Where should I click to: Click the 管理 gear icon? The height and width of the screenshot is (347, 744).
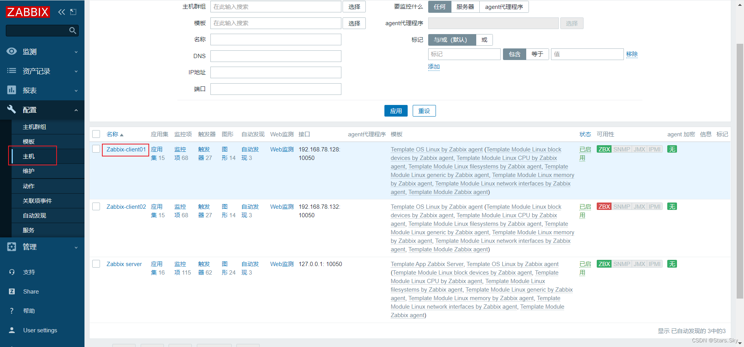(12, 247)
